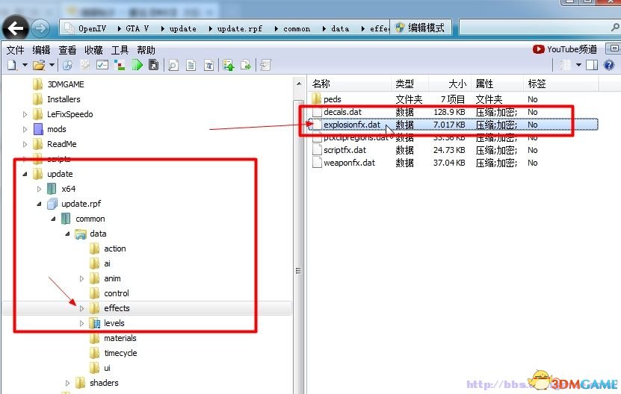Click the blue help question icon

(609, 65)
